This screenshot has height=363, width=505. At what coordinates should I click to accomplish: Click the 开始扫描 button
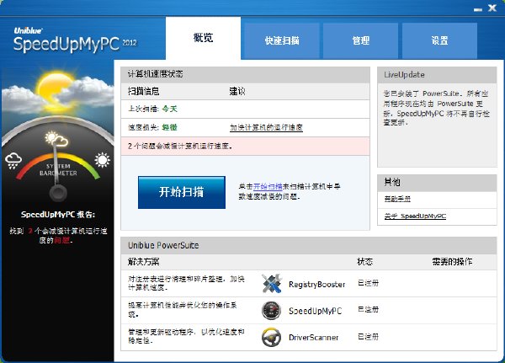pyautogui.click(x=182, y=192)
